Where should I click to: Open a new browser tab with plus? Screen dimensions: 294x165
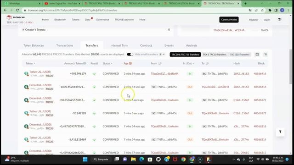[x=245, y=3]
